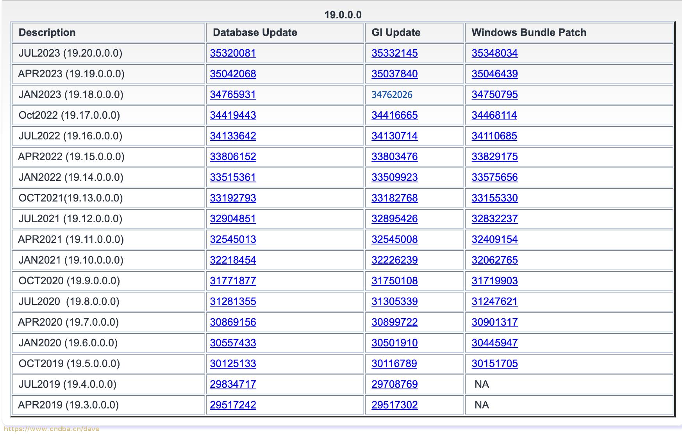Open GI Update patch 34416665
682x435 pixels.
click(395, 115)
